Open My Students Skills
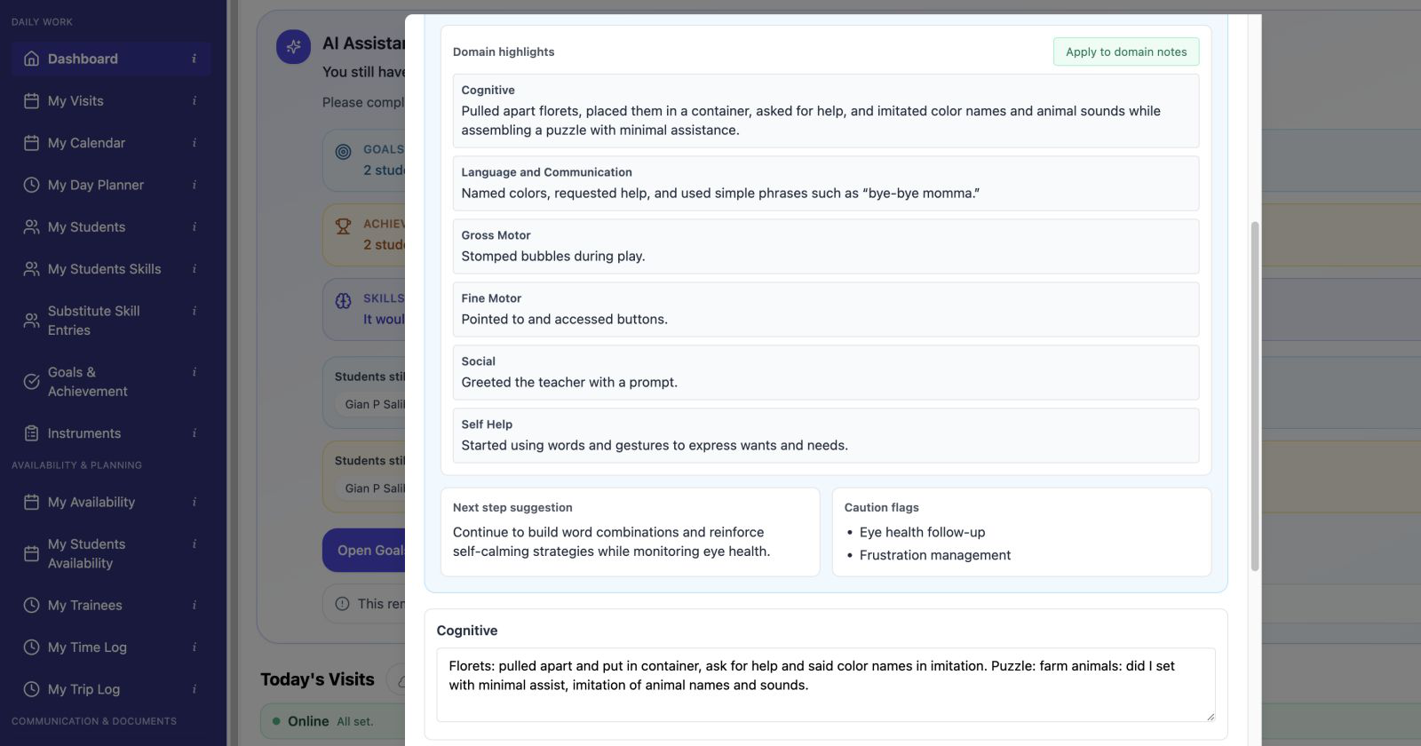Viewport: 1421px width, 746px height. [104, 268]
